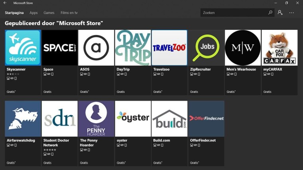The width and height of the screenshot is (303, 170).
Task: Open the Men's Wearhouse MW logo
Action: [243, 48]
